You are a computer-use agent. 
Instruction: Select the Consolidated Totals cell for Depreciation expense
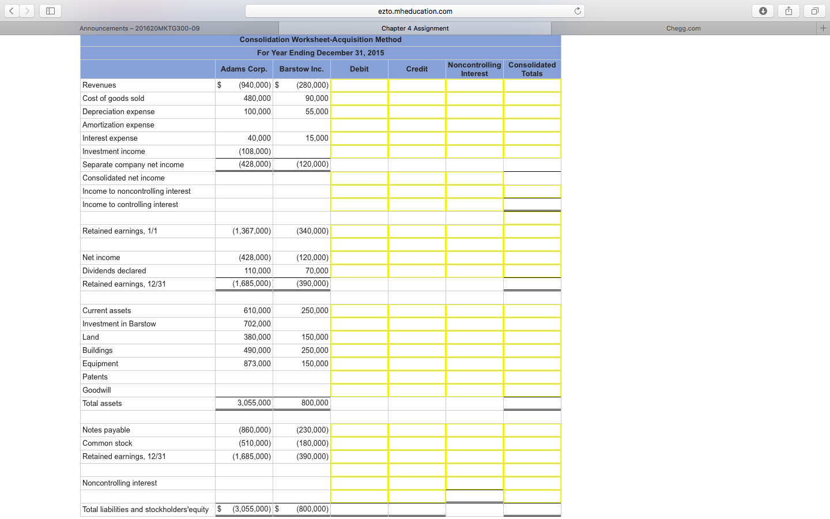tap(532, 112)
